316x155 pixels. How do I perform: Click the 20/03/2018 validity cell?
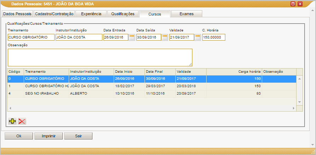point(191,86)
